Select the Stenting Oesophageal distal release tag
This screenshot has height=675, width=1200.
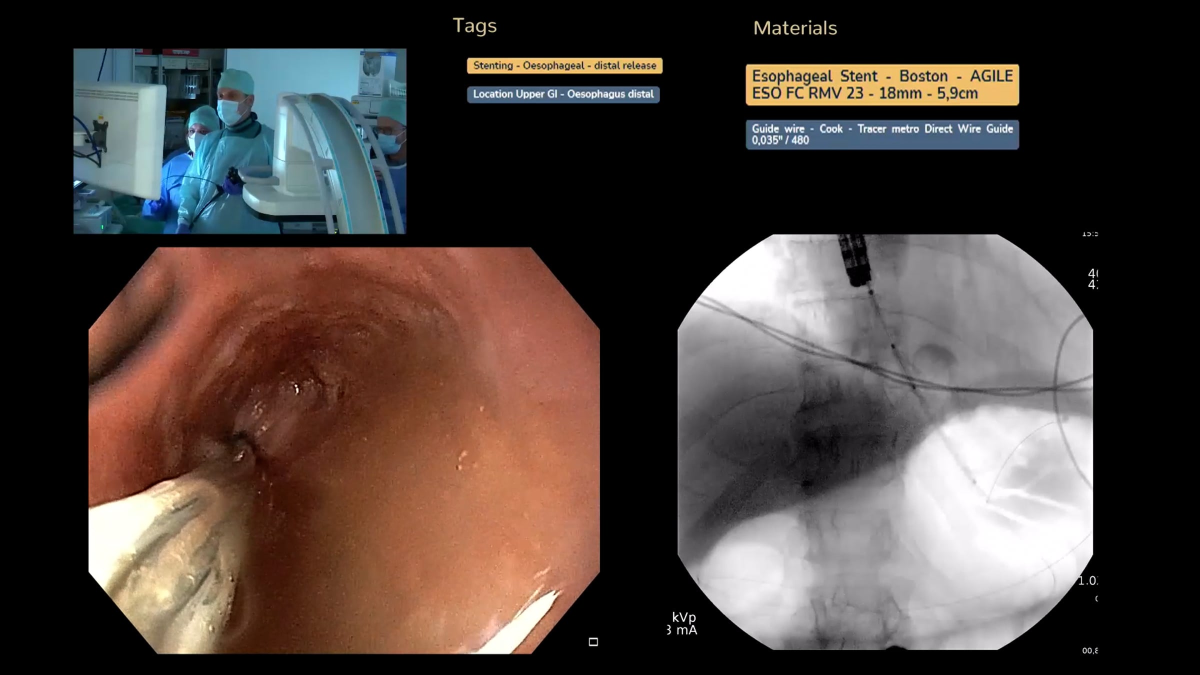pyautogui.click(x=564, y=65)
